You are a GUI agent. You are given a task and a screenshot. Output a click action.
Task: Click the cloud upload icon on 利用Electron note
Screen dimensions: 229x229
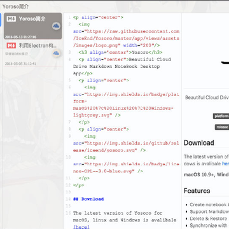point(56,53)
